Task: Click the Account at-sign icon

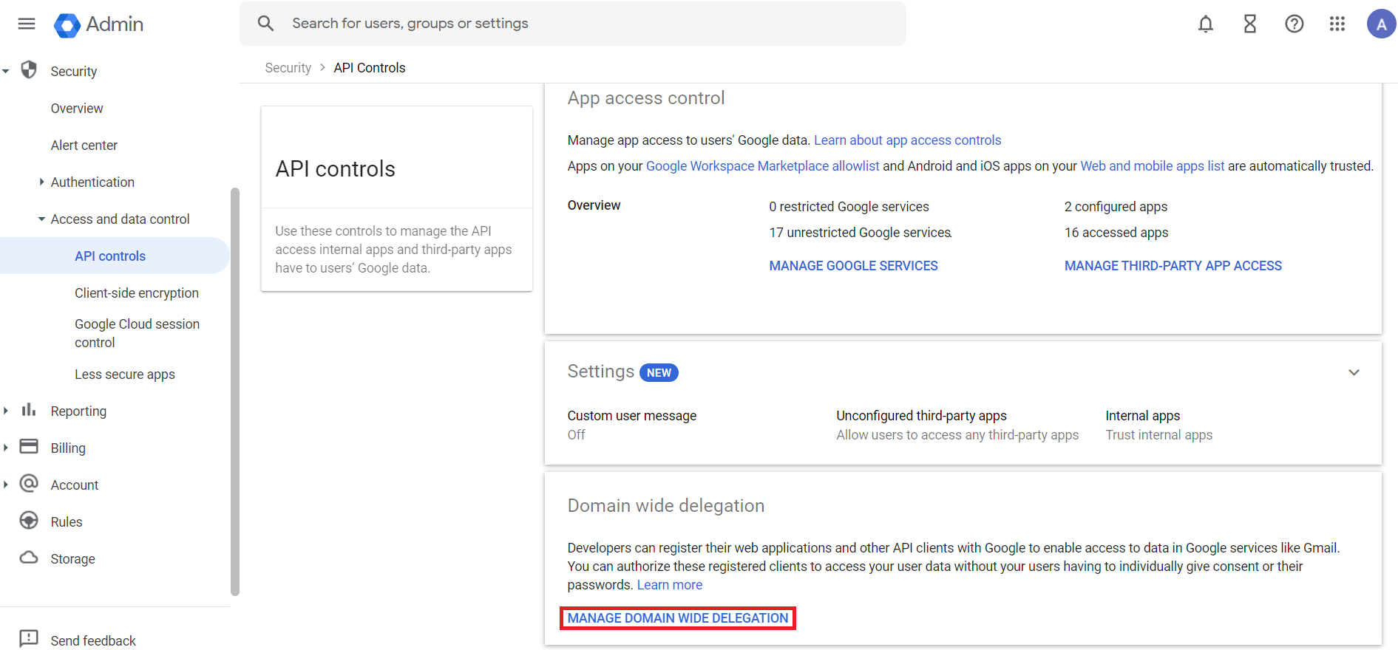Action: click(29, 483)
